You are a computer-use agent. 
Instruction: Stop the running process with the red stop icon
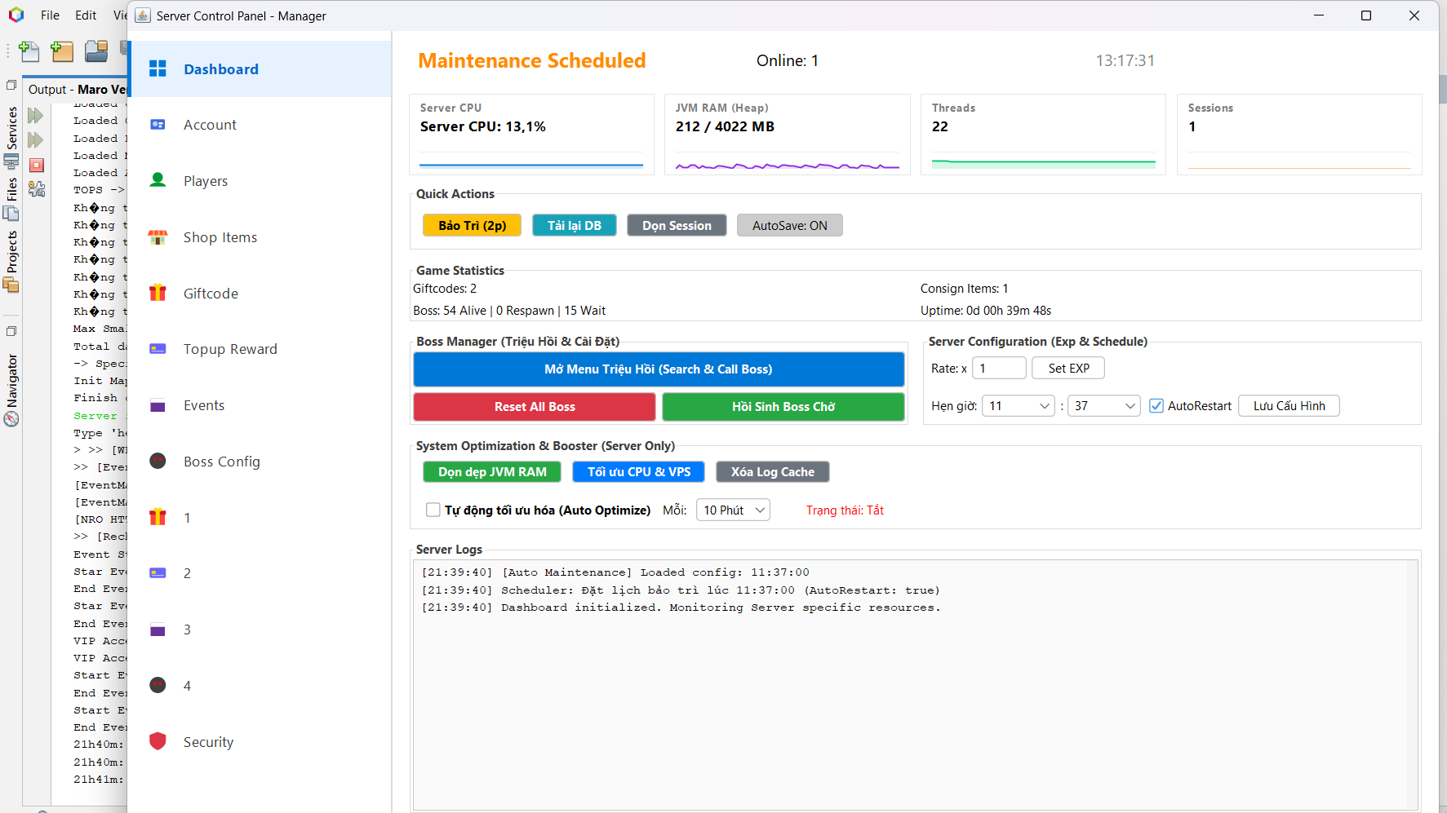pyautogui.click(x=37, y=166)
